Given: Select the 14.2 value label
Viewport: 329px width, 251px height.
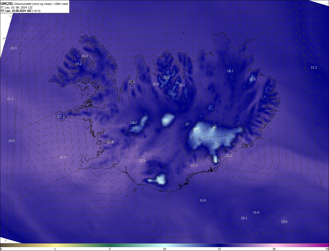Looking at the screenshot, I should [x=78, y=64].
